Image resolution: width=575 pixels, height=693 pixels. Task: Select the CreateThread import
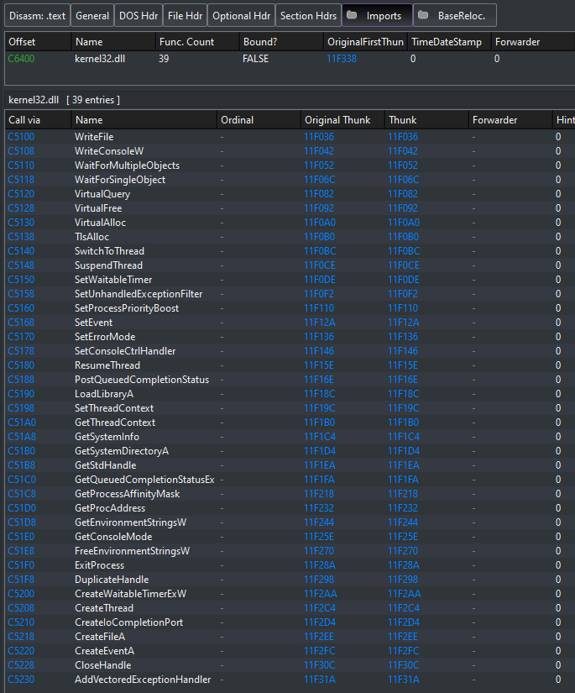tap(290, 608)
